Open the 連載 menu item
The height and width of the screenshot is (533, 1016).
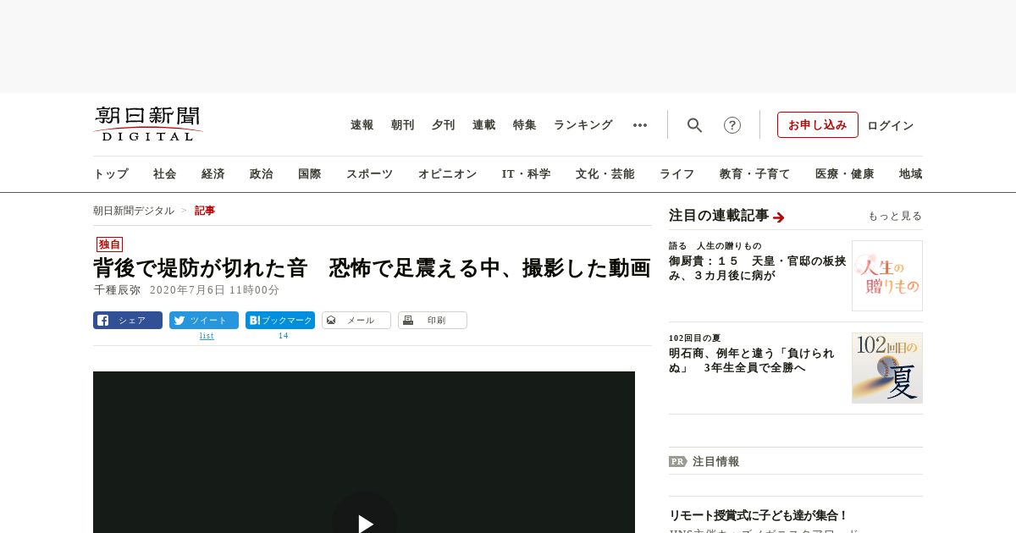pos(484,125)
